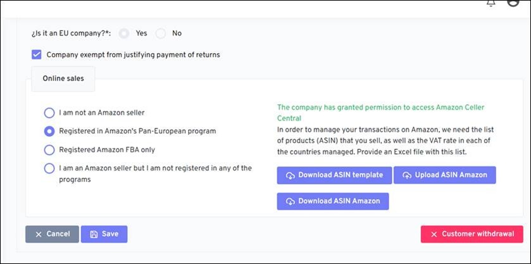Screen dimensions: 531x264
Task: Click the notification bell icon
Action: (x=491, y=3)
